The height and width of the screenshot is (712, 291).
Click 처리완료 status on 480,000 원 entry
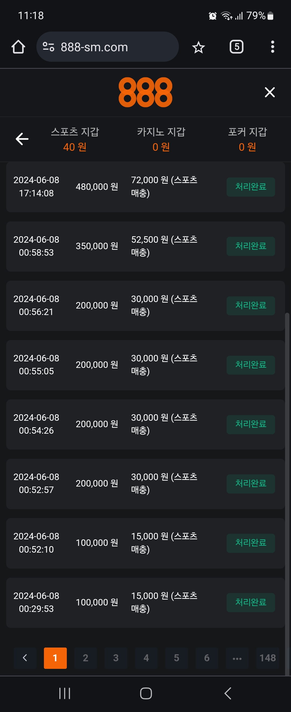click(x=250, y=187)
